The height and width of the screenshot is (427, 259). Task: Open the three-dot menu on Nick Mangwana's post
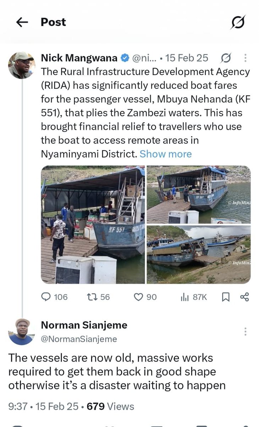click(x=246, y=58)
